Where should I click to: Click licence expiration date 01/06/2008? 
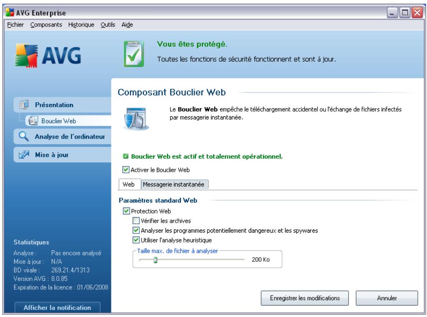(x=93, y=287)
